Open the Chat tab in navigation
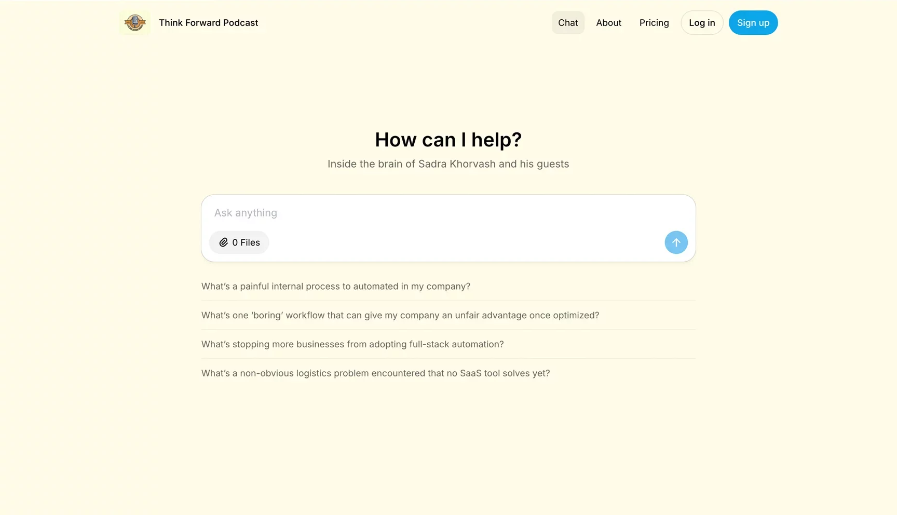Image resolution: width=897 pixels, height=515 pixels. pos(568,23)
